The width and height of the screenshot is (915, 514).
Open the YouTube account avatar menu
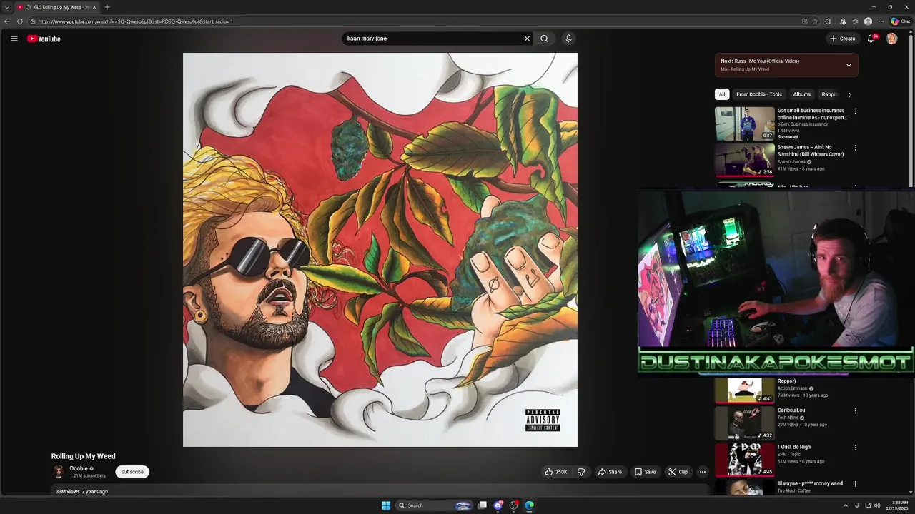point(891,39)
